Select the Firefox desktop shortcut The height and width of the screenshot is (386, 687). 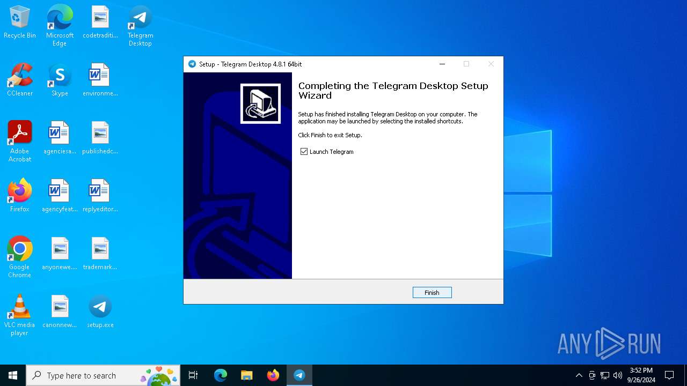[20, 196]
